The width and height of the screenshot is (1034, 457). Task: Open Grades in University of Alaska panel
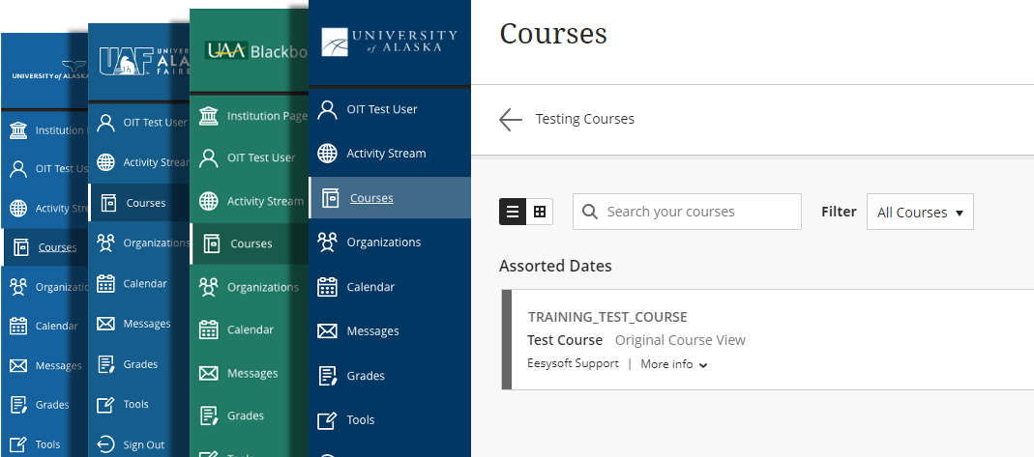coord(366,376)
